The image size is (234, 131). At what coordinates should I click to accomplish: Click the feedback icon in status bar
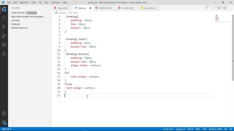(226, 129)
